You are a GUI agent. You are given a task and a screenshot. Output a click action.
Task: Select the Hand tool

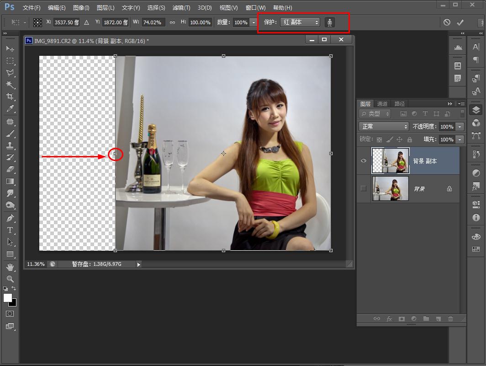[10, 267]
